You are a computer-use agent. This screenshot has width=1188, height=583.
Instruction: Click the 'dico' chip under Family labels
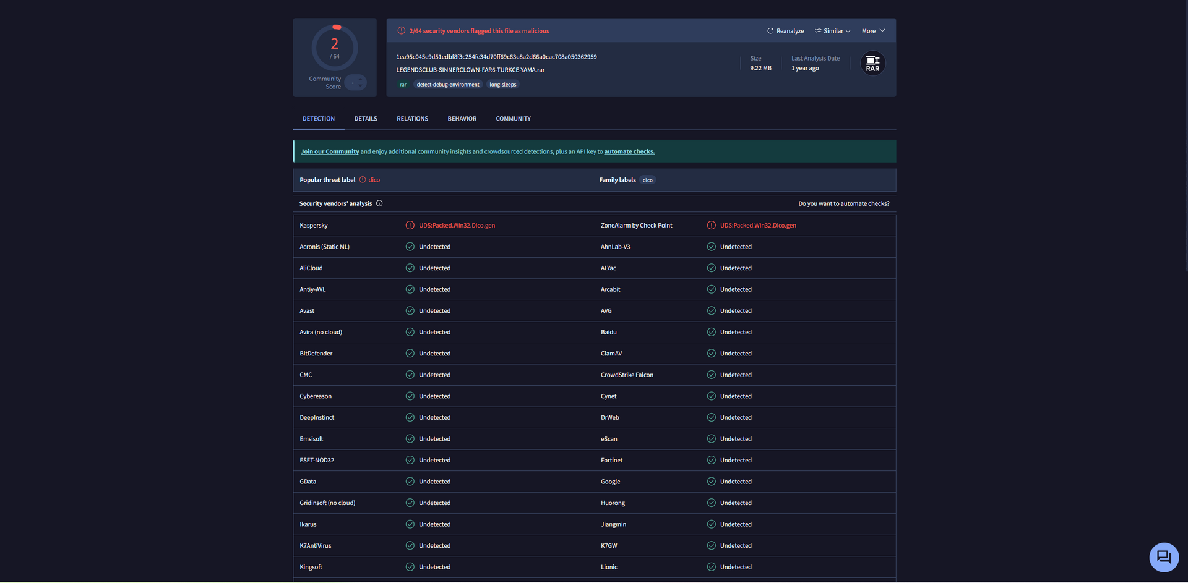point(648,181)
